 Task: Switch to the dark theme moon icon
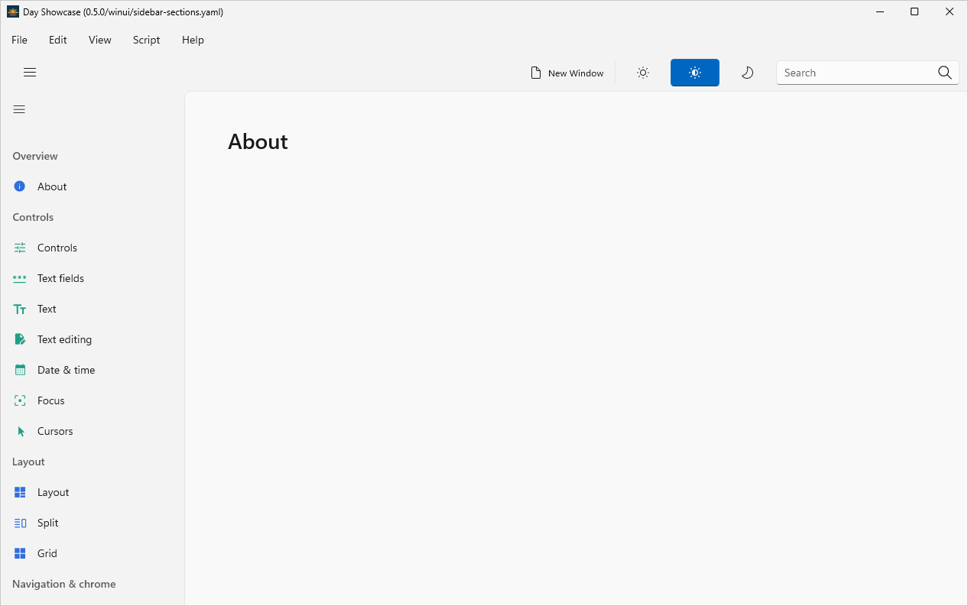(748, 73)
